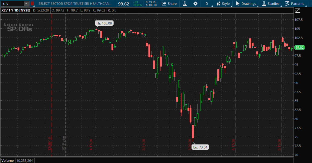Open the Style dropdown menu
Screen dimensions: 312x163
[223, 4]
